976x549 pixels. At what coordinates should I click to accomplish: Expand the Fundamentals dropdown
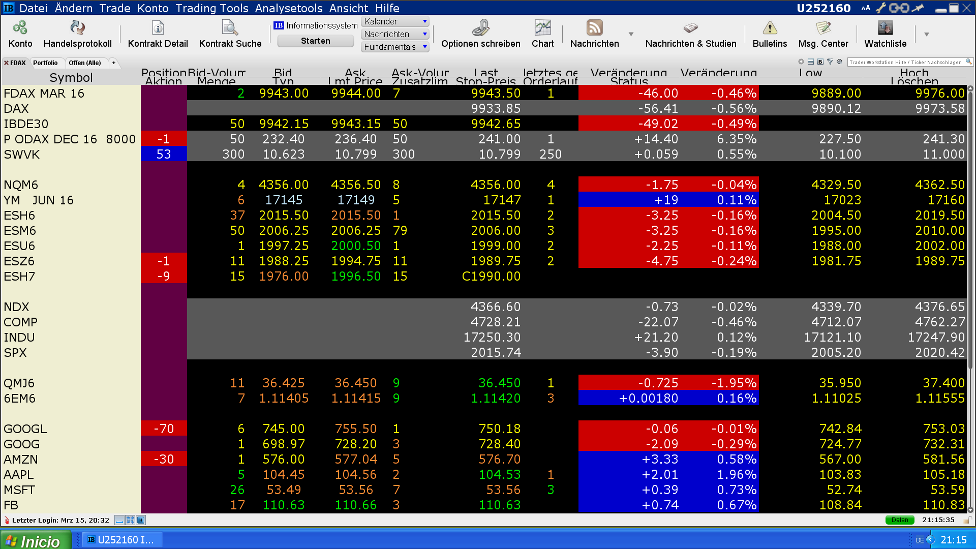(x=425, y=47)
